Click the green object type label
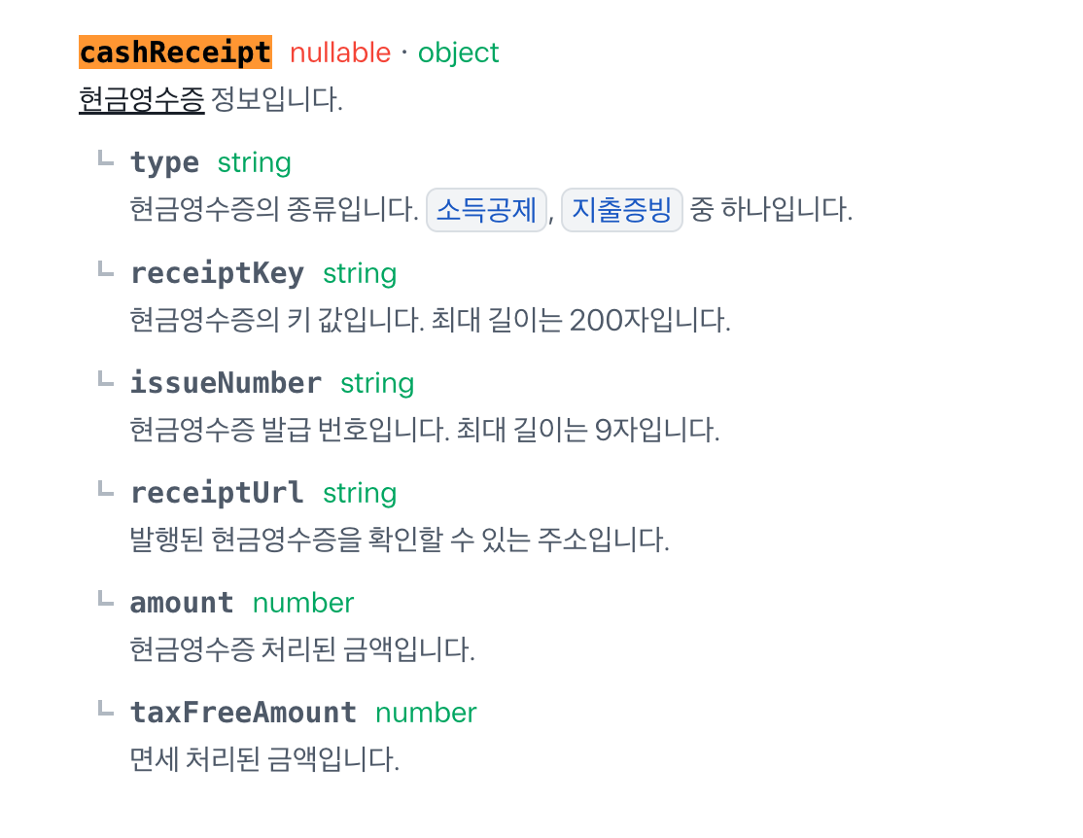 [458, 52]
